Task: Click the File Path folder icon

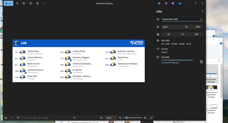Action: point(158,57)
